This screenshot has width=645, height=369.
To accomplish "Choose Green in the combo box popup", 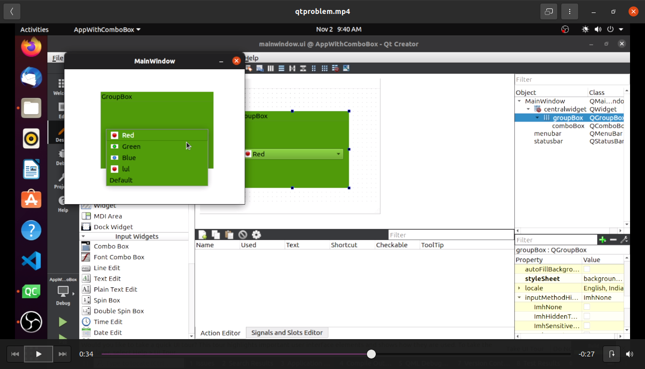I will (x=157, y=146).
